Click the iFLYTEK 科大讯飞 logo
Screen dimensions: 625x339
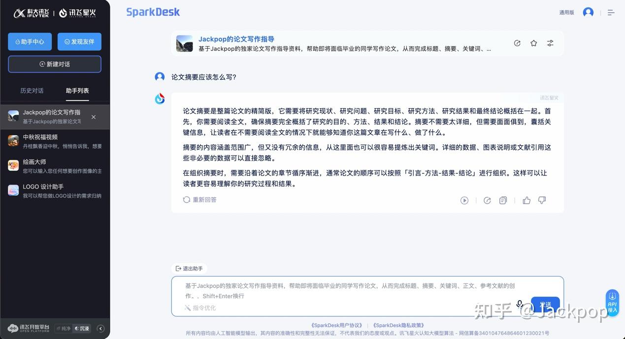32,13
